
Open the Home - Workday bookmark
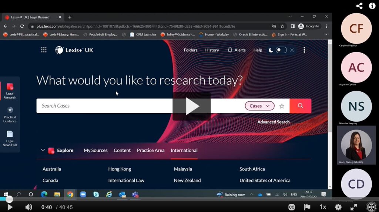click(214, 34)
